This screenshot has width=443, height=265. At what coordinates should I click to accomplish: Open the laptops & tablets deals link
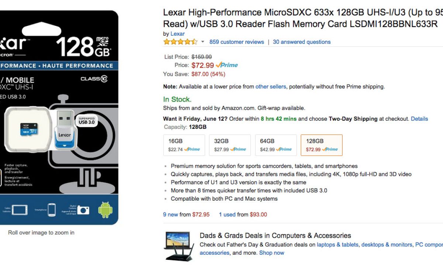(x=337, y=245)
